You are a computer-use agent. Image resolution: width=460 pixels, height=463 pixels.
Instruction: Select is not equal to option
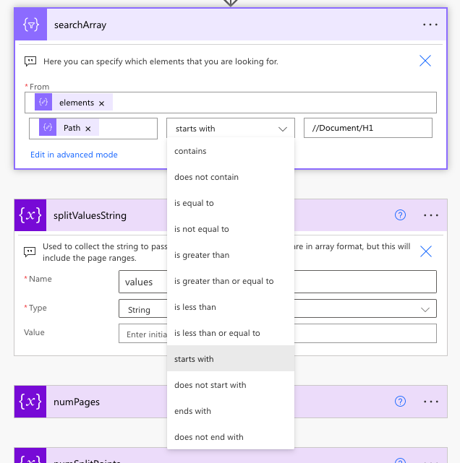pos(231,229)
